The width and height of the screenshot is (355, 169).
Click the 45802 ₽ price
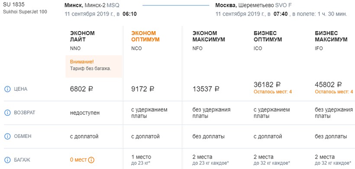click(328, 85)
